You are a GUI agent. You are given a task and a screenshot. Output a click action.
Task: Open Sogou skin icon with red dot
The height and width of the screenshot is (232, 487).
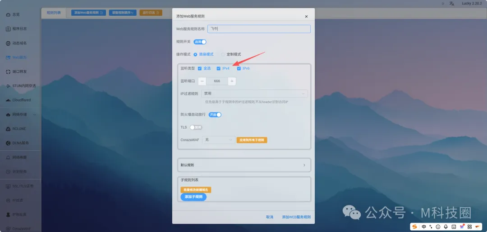462,227
